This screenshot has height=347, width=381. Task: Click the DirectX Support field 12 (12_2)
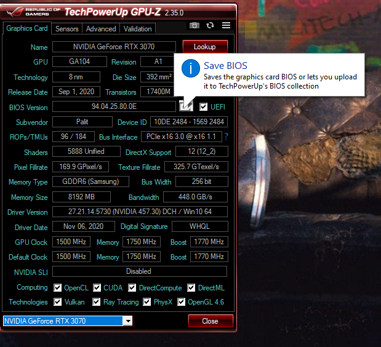tap(202, 151)
